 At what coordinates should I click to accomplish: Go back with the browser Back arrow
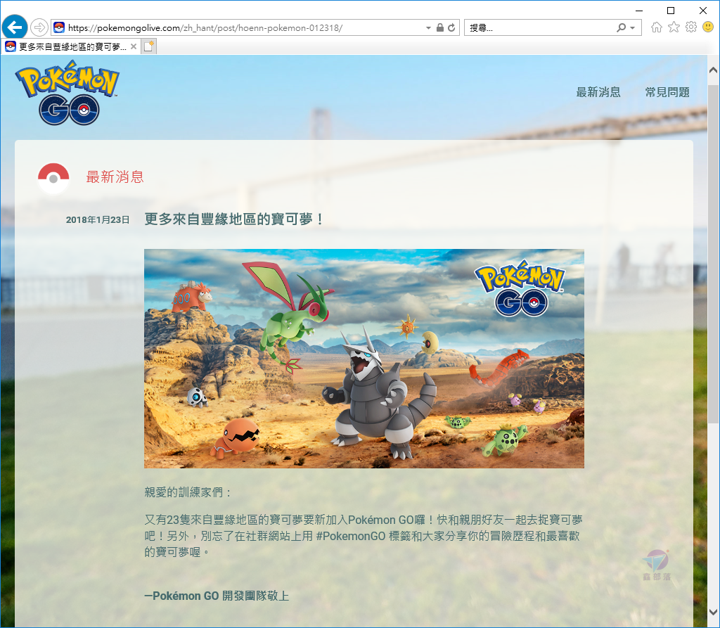15,27
